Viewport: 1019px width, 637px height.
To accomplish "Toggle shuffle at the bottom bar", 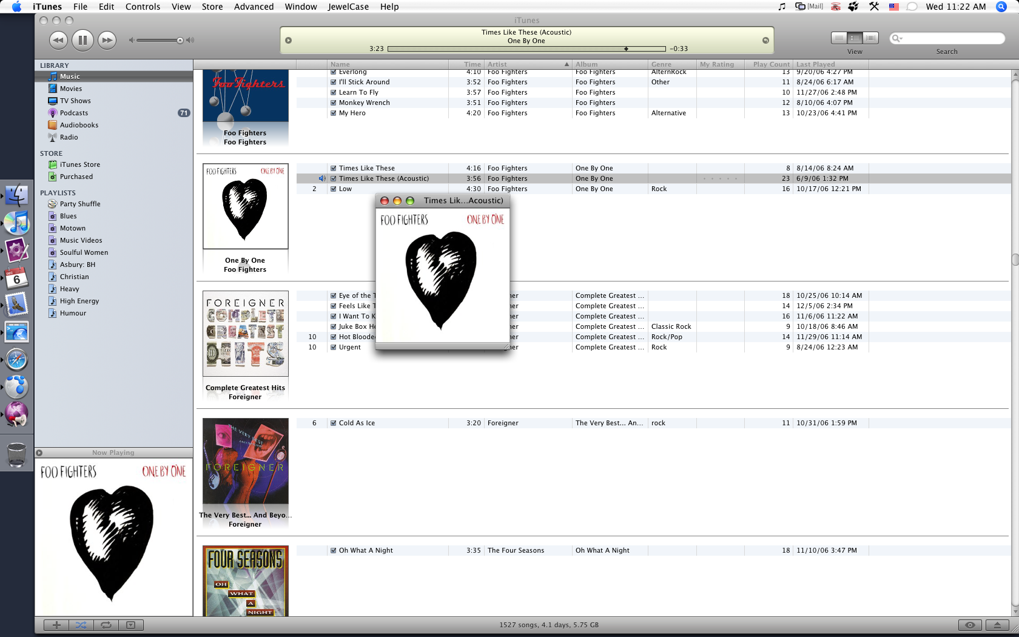I will coord(81,625).
